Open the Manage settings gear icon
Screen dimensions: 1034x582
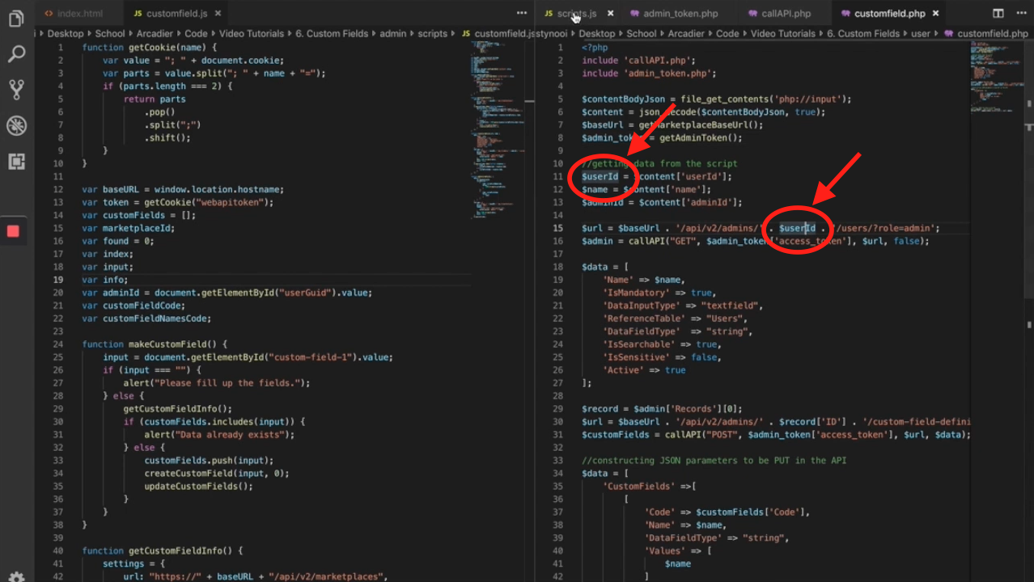(16, 576)
